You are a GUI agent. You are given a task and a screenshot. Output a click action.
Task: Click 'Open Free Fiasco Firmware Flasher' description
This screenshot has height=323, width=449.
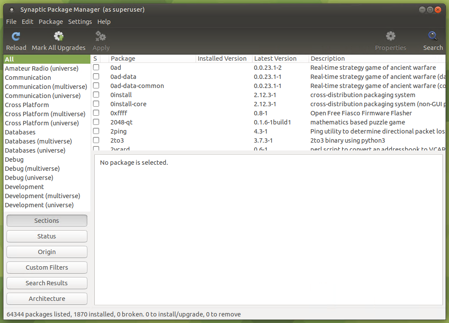click(361, 113)
